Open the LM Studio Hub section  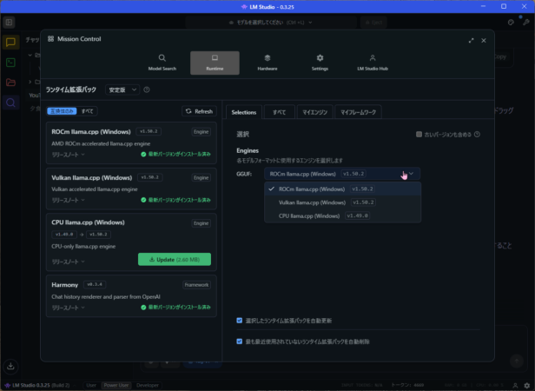(373, 63)
